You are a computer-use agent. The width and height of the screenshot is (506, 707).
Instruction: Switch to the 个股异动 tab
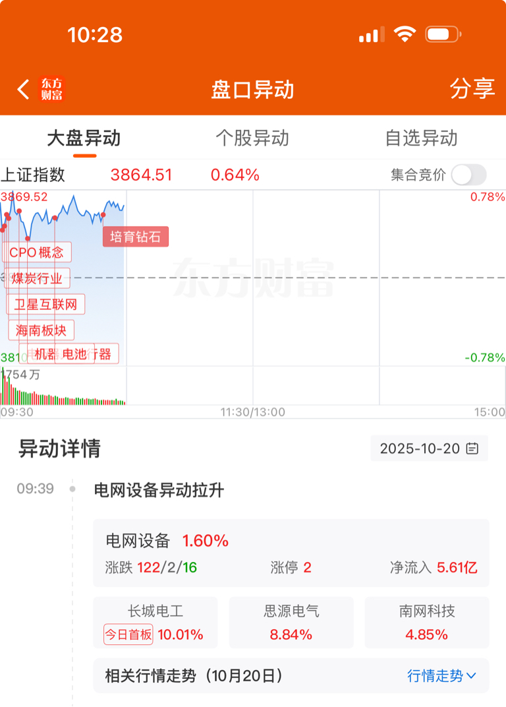tap(252, 138)
